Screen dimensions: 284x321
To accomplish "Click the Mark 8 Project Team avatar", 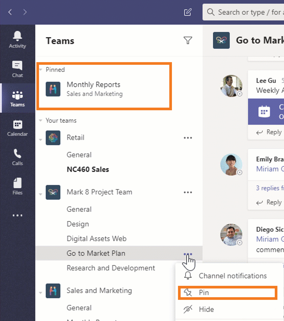I will (53, 192).
